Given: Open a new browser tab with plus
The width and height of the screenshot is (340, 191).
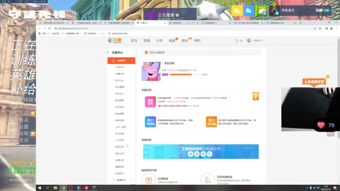Looking at the screenshot, I should [x=300, y=23].
